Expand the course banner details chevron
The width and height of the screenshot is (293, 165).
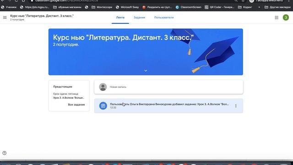[146, 71]
